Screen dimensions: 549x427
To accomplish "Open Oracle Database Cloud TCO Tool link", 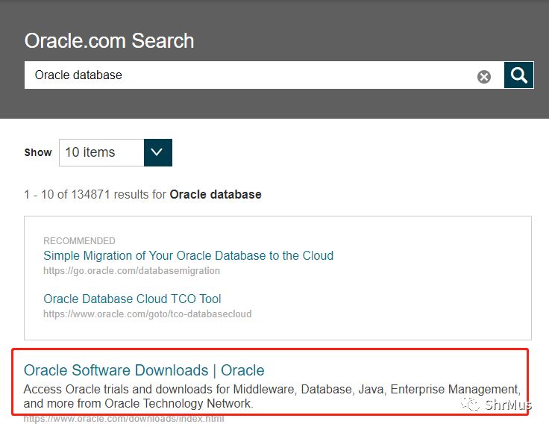I will pos(132,299).
